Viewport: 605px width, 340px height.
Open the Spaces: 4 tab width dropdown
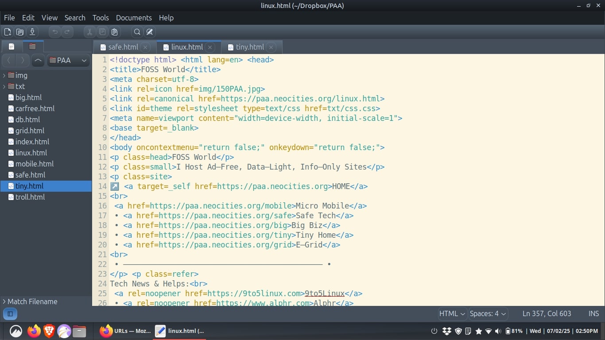tap(488, 313)
